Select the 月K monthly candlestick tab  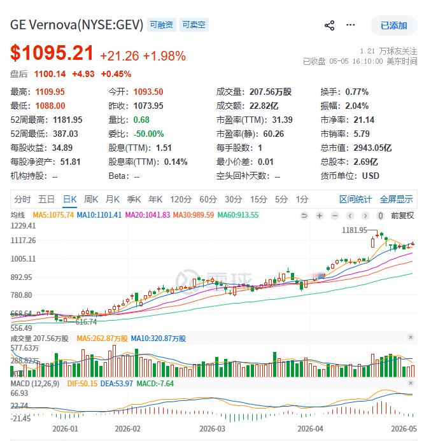(x=113, y=199)
